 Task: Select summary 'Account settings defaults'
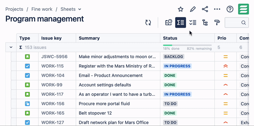[105, 85]
